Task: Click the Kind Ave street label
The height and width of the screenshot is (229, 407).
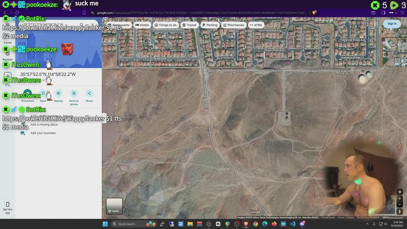Action: point(160,59)
